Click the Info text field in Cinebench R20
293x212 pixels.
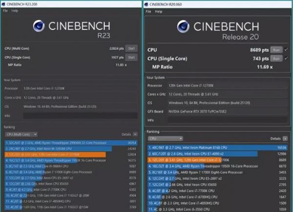(x=228, y=120)
